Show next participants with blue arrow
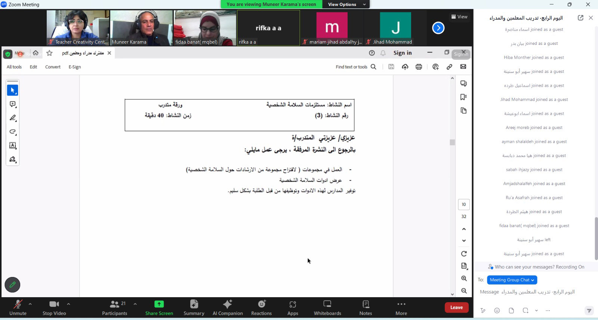 [438, 28]
